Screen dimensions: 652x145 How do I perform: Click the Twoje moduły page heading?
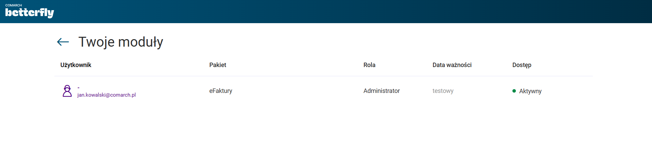coord(121,42)
